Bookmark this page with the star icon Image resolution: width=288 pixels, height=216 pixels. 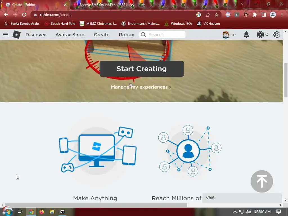[217, 15]
